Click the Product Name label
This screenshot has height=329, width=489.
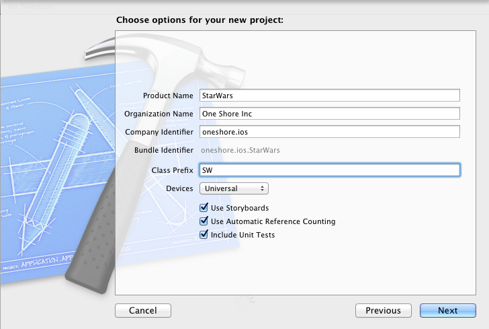[168, 96]
